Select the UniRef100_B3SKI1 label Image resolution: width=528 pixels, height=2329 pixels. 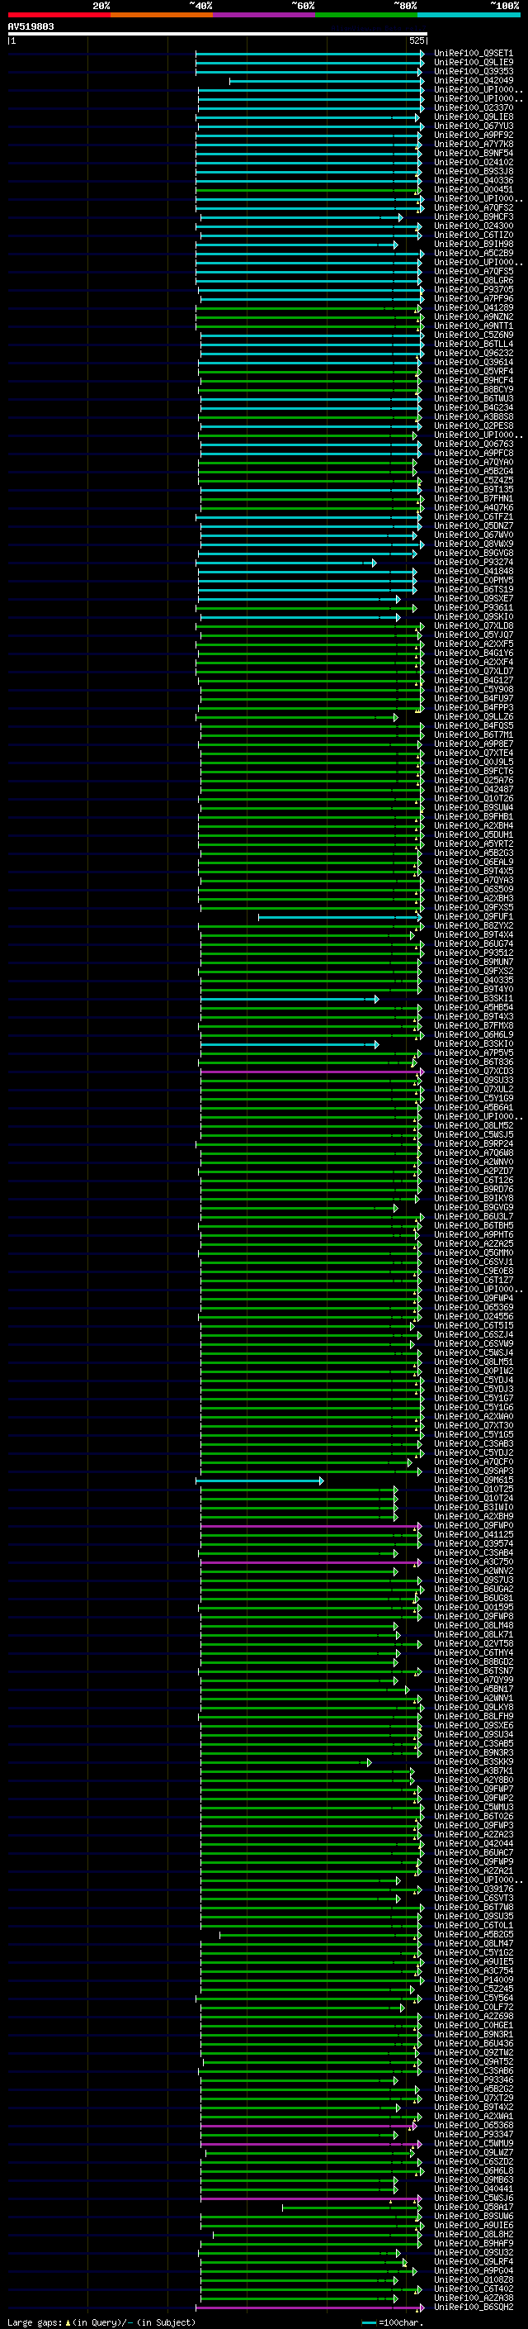tap(473, 999)
